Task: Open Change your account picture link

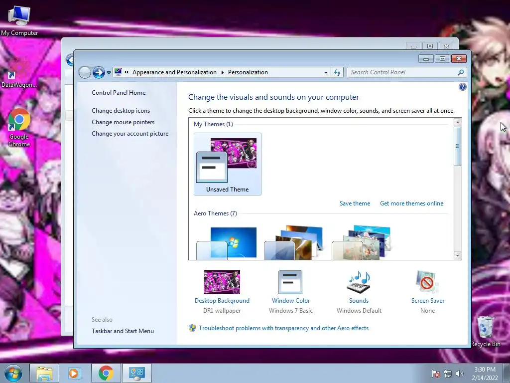Action: pos(130,134)
